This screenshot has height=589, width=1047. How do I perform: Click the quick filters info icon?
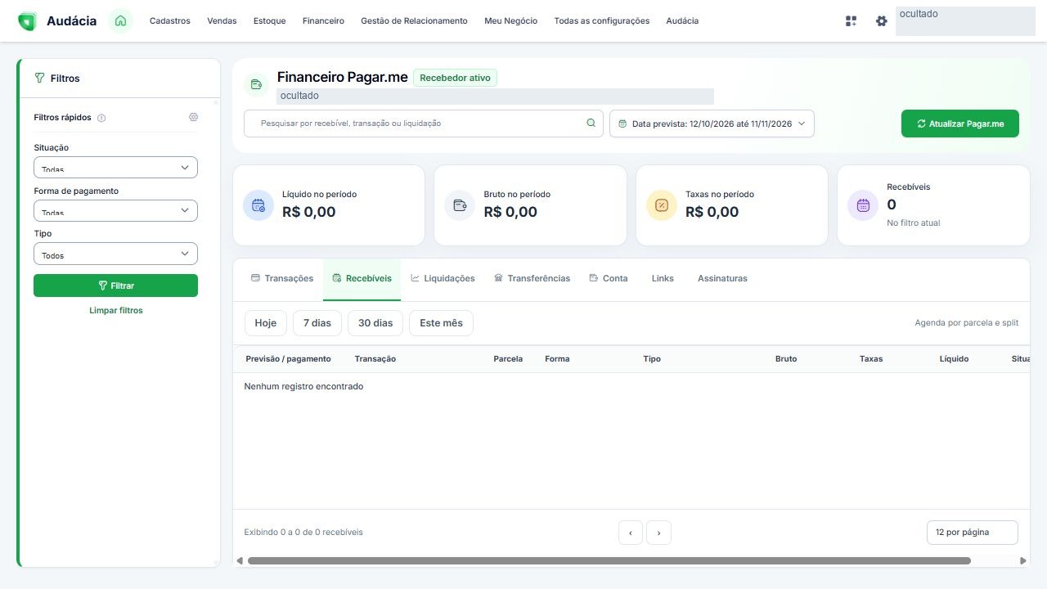coord(101,118)
